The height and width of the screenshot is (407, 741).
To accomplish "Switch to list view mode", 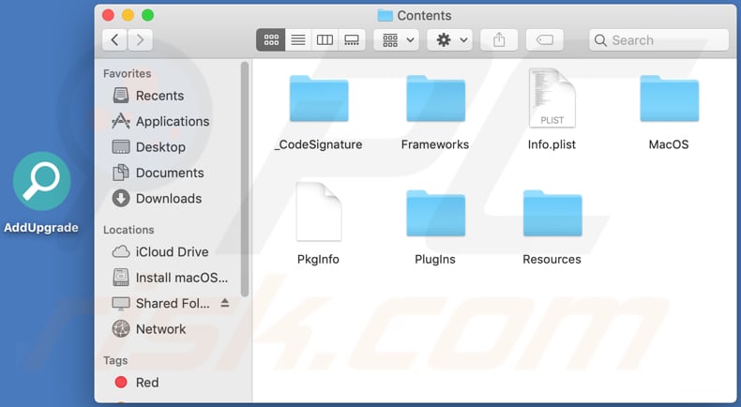I will pos(298,40).
